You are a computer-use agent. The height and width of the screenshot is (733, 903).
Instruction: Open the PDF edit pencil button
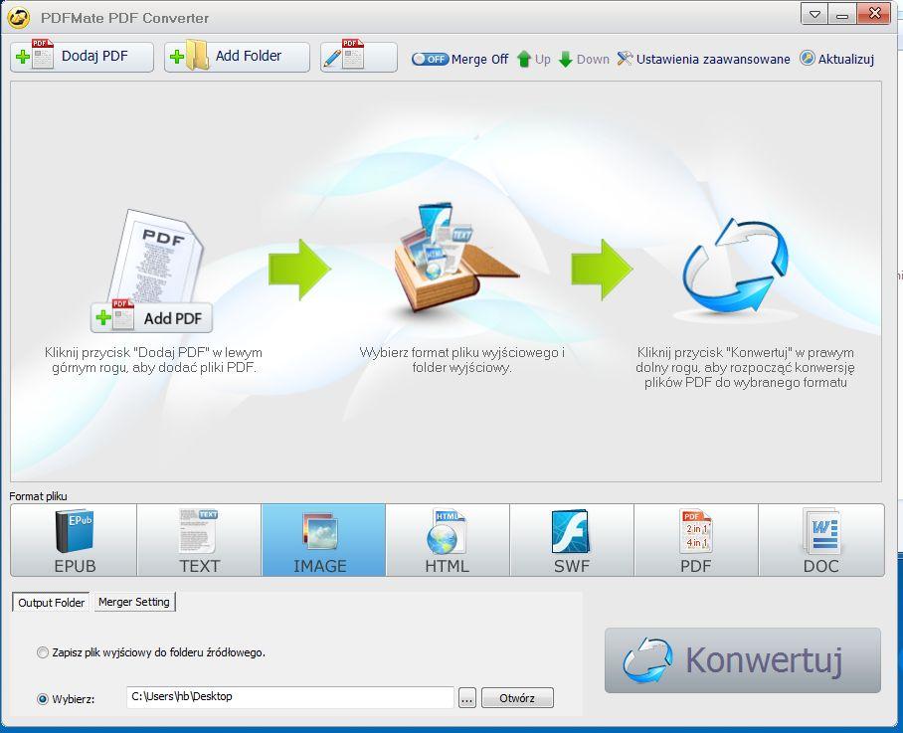(x=358, y=57)
